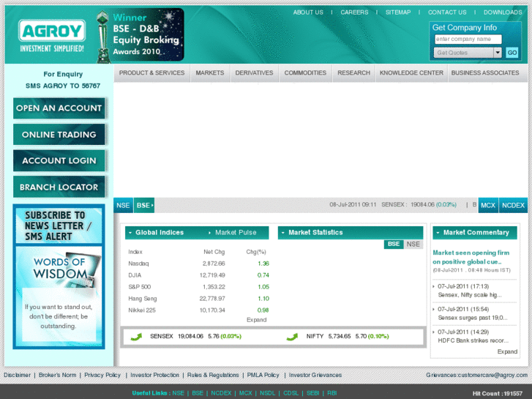The height and width of the screenshot is (399, 532).
Task: Open Broker's Norm link
Action: [x=57, y=375]
